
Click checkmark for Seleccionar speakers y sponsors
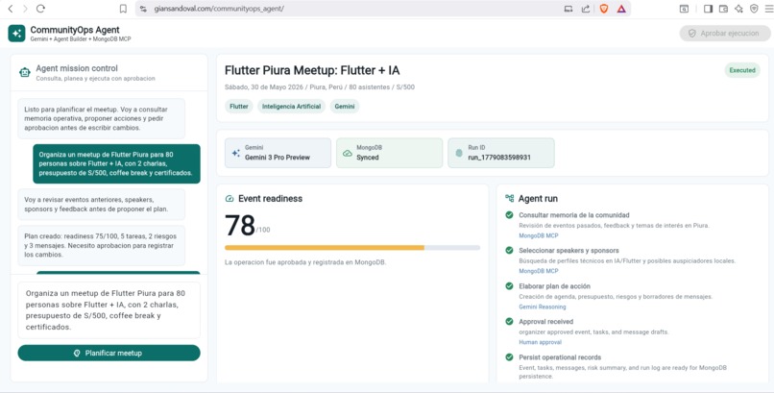pos(509,251)
